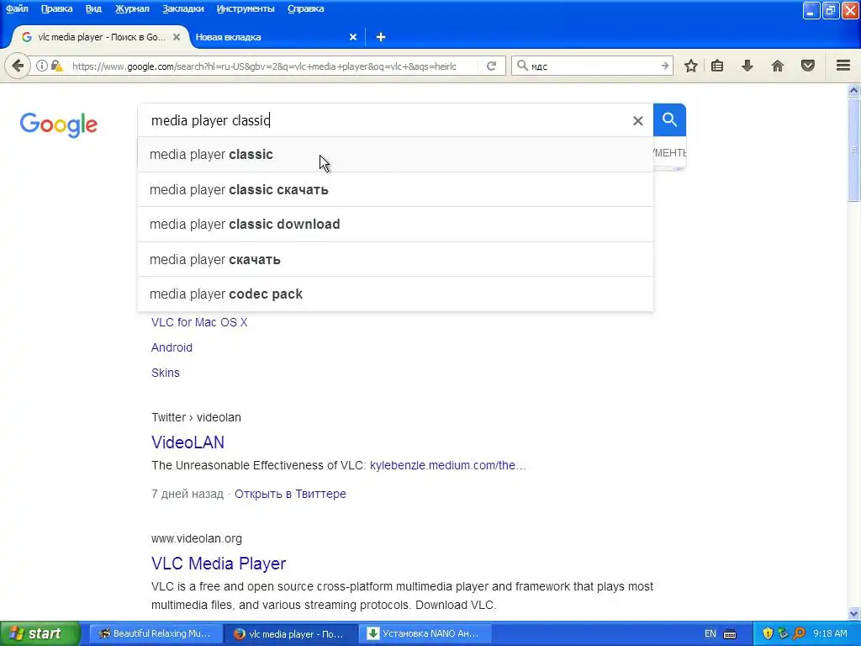Click Открыть в Твиттере link
The height and width of the screenshot is (646, 861).
290,494
